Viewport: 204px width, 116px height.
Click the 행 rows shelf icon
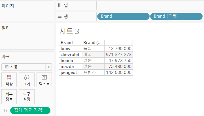(x=60, y=16)
